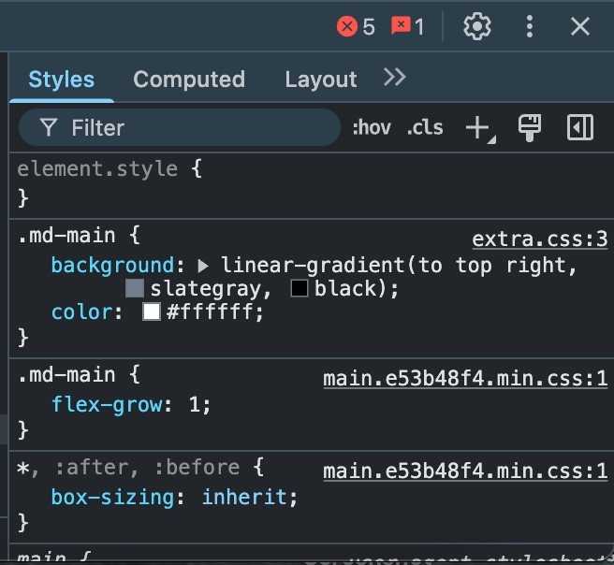This screenshot has width=614, height=565.
Task: Click into the Filter styles field
Action: pos(187,128)
